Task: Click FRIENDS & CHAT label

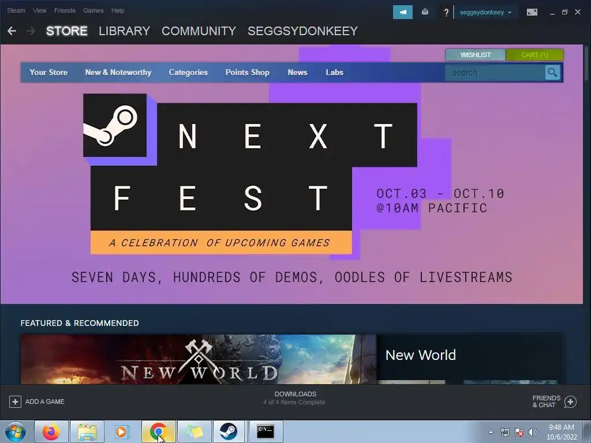Action: [x=546, y=401]
